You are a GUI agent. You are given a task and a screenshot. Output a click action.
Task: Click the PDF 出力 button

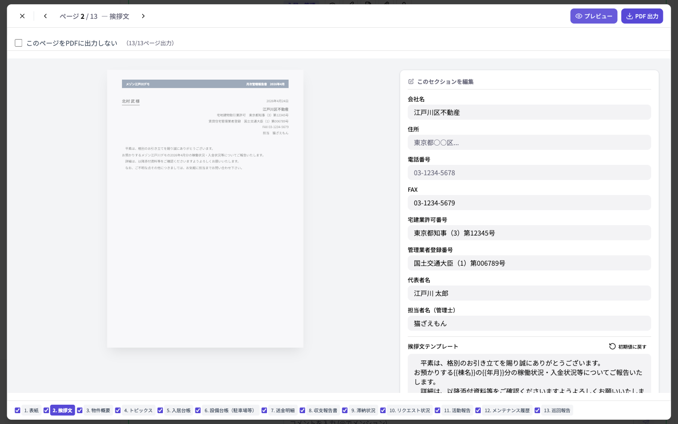point(642,16)
